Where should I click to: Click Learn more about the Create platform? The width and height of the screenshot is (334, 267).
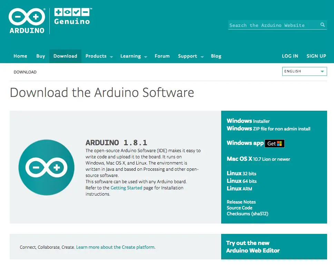pyautogui.click(x=116, y=247)
